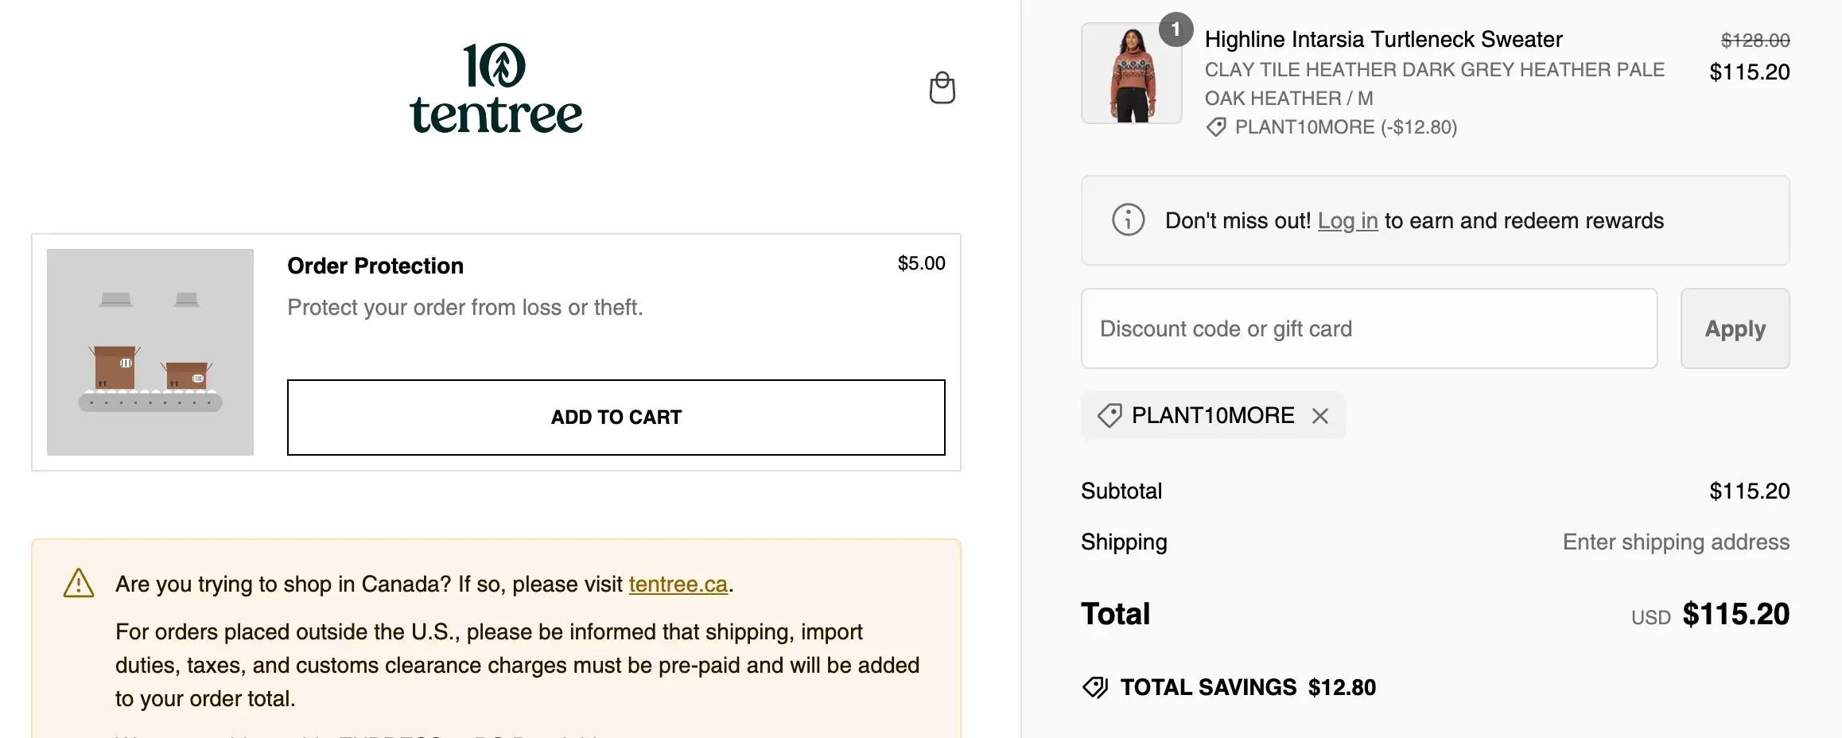The width and height of the screenshot is (1842, 738).
Task: Remove the PLANT10MORE discount code
Action: point(1320,416)
